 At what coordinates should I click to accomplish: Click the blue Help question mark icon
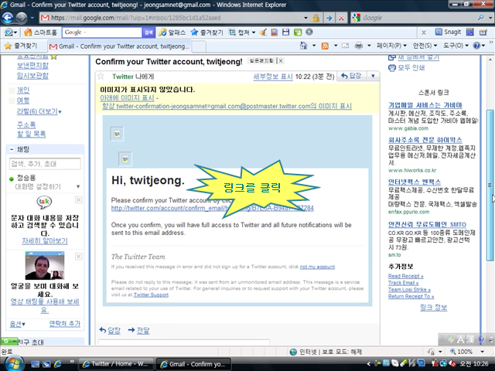(x=476, y=46)
